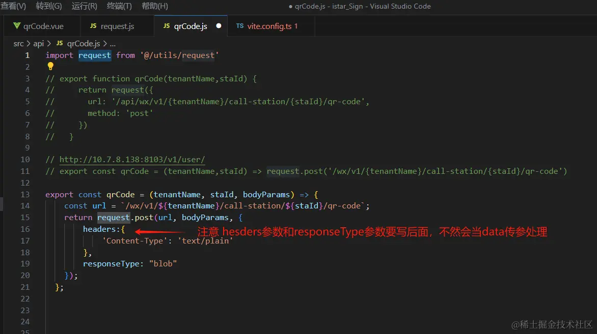The image size is (597, 334).
Task: Click the 'export' keyword on line 13
Action: (x=60, y=195)
